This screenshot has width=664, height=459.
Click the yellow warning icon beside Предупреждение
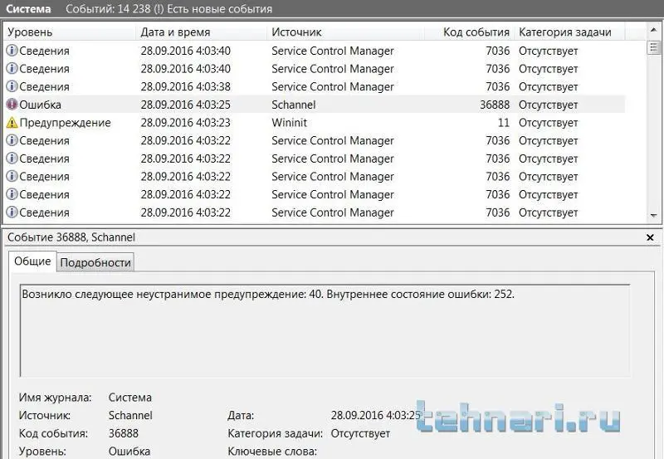(12, 123)
